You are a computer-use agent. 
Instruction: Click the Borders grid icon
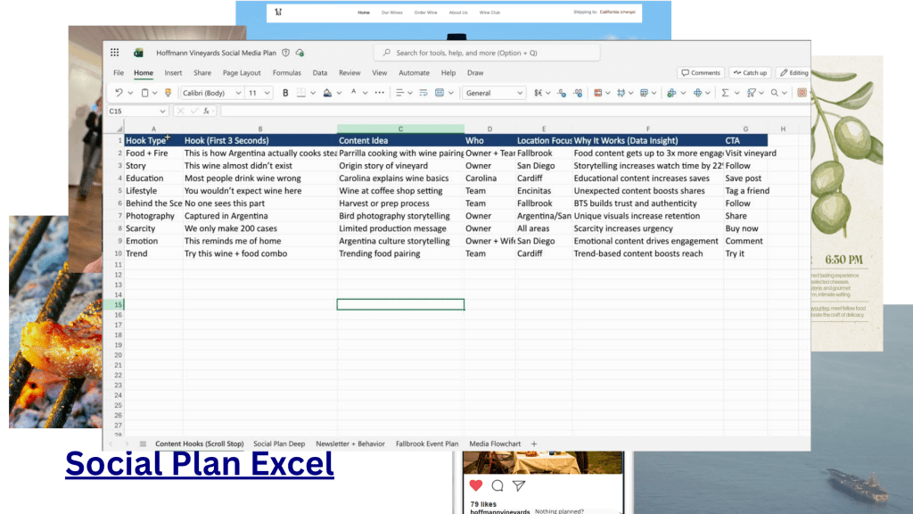(301, 93)
